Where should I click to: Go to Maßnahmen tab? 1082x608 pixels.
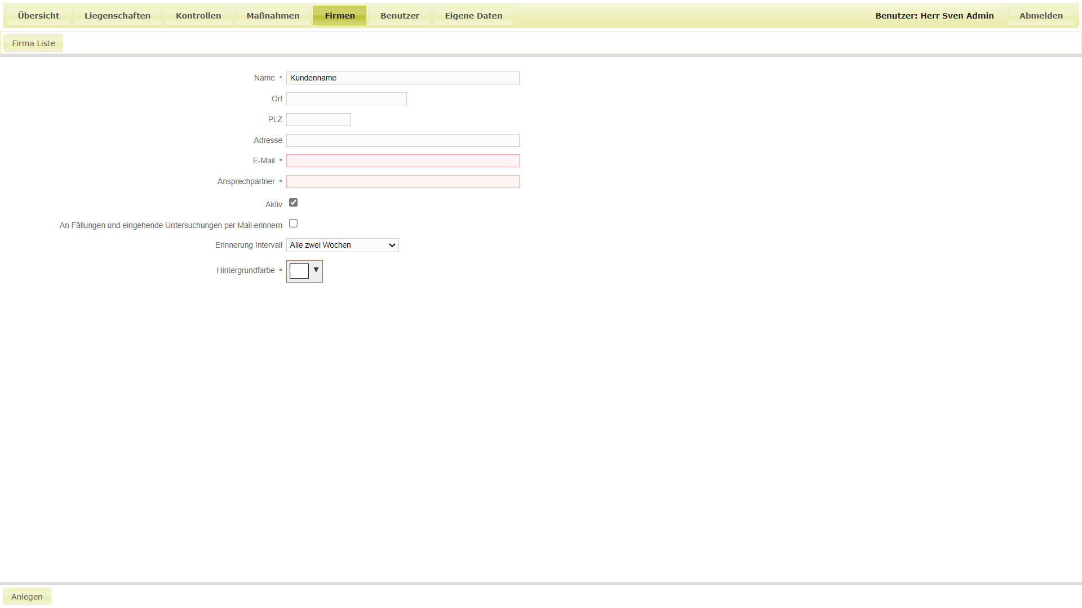coord(273,16)
